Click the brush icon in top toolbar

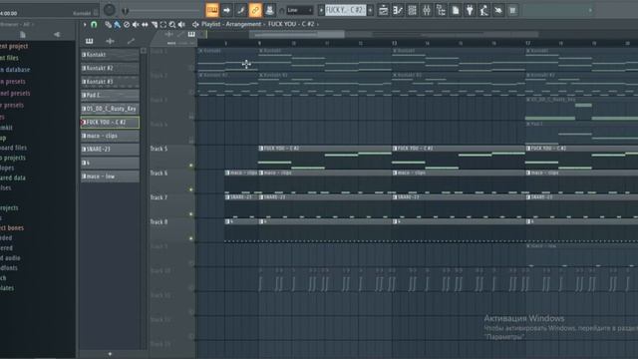tap(241, 10)
